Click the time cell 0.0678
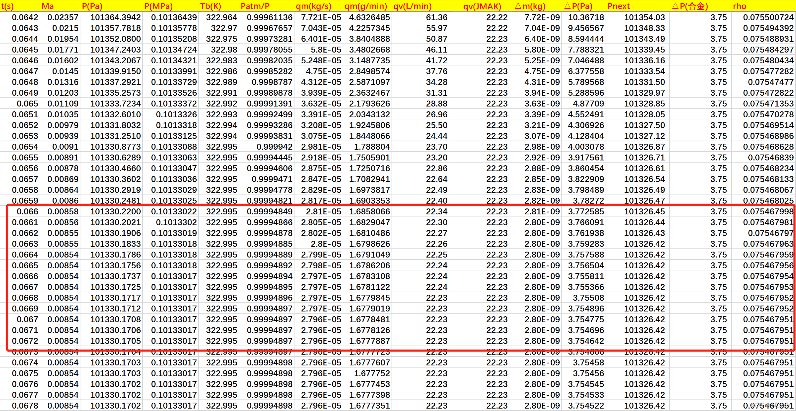Image resolution: width=796 pixels, height=411 pixels. click(25, 405)
